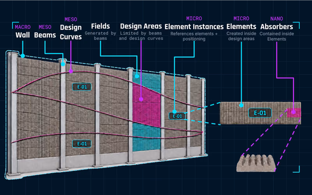Viewport: 312px width, 195px height.
Task: Click the "Absorbers" heading label
Action: [x=277, y=27]
